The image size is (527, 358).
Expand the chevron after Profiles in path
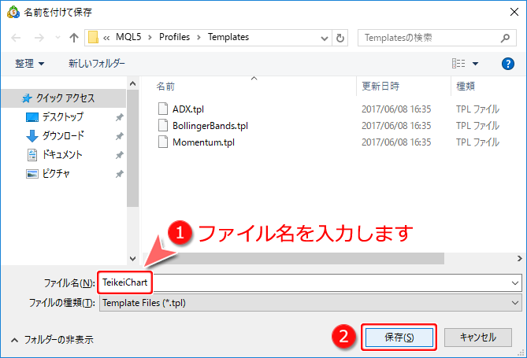[x=199, y=37]
